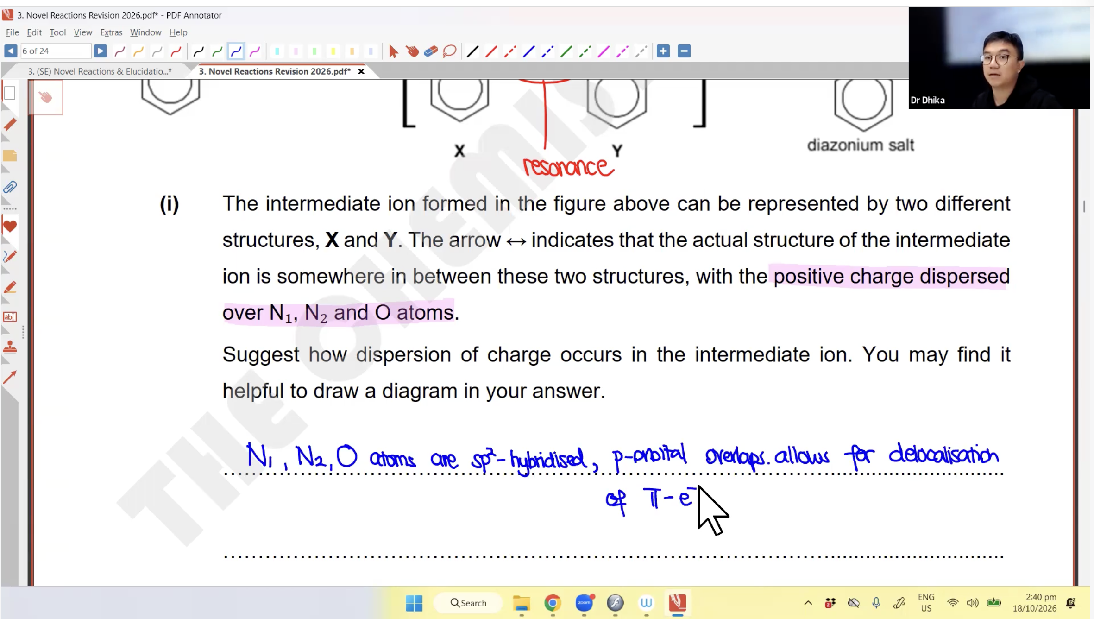
Task: Open Google Chrome from taskbar
Action: coord(553,603)
